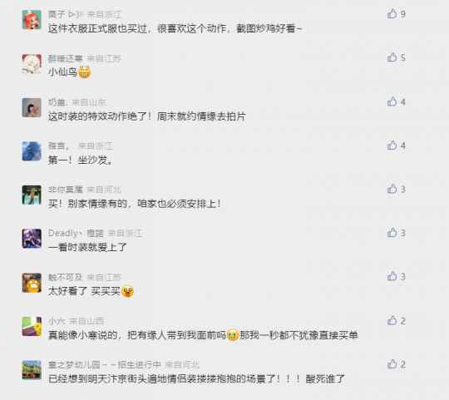The height and width of the screenshot is (400, 449).
Task: Open the avatar beside 太好看了 买买买
Action: [32, 283]
